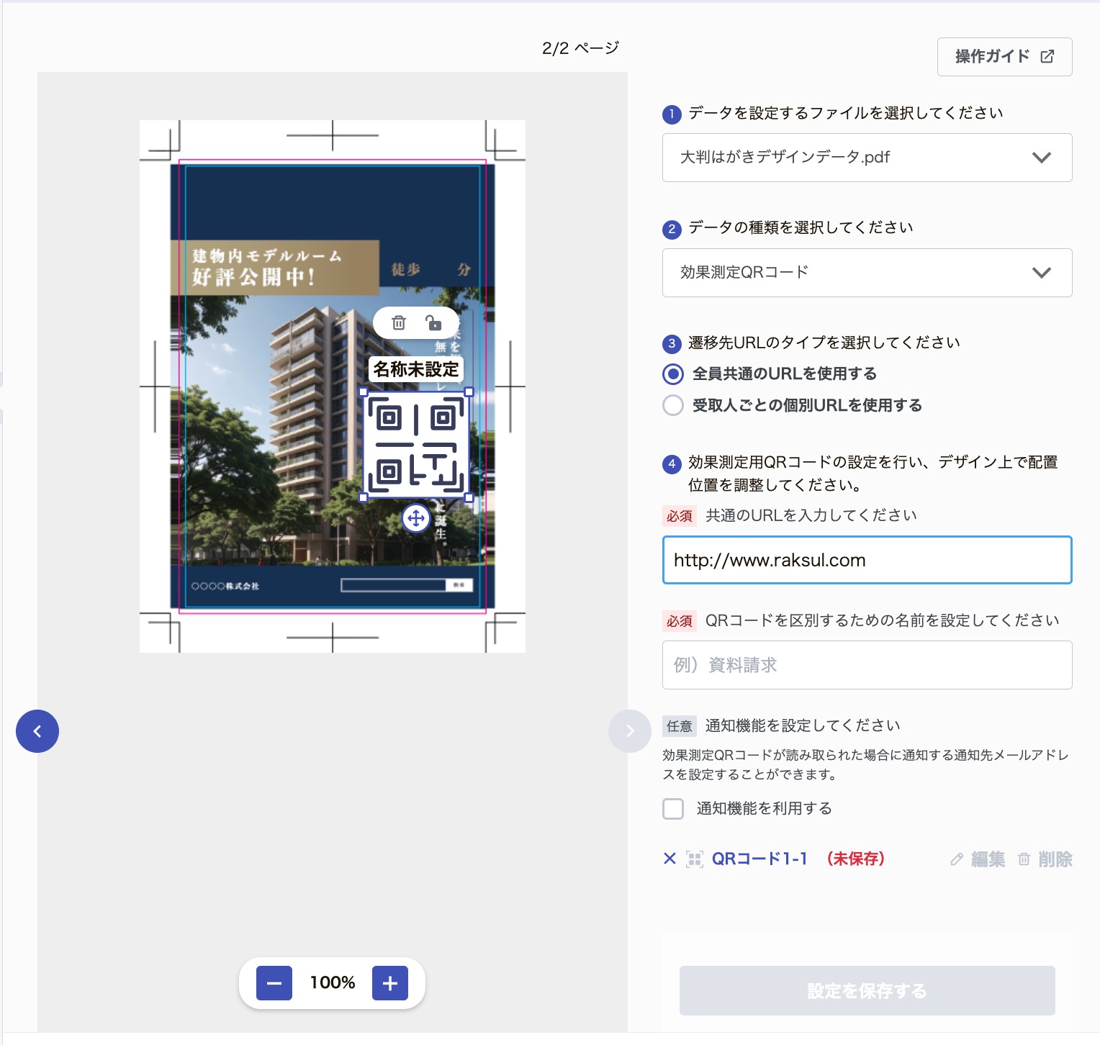The height and width of the screenshot is (1045, 1100).
Task: Open the 大判はがきデザインデータ.pdf file dropdown
Action: pos(867,158)
